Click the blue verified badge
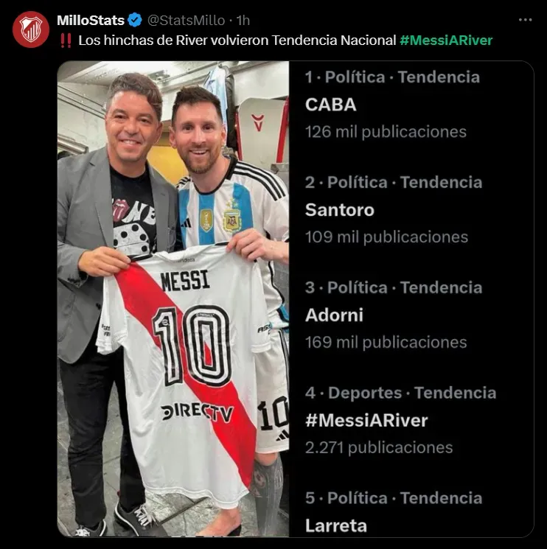547x549 pixels. 135,21
